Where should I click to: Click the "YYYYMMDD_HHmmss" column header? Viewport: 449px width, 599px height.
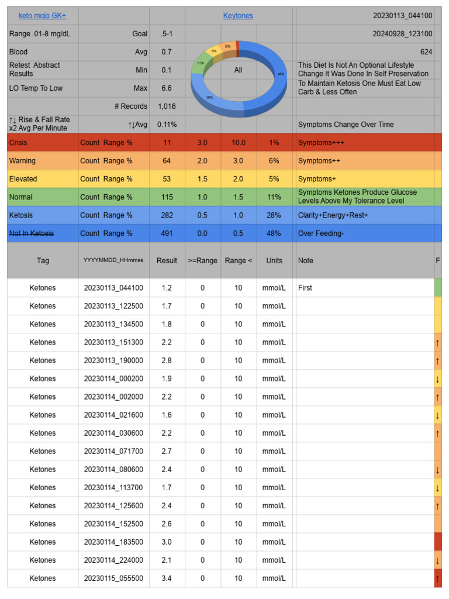(114, 260)
